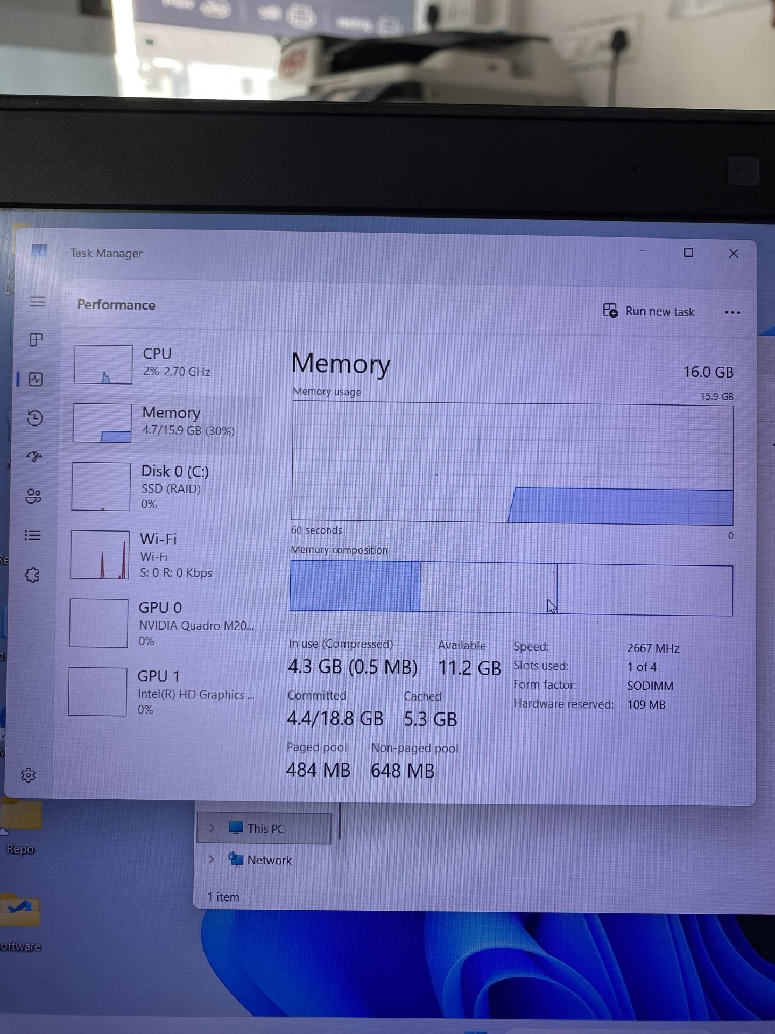Click the '648 MB' non-paged pool value
The image size is (775, 1034).
[403, 771]
